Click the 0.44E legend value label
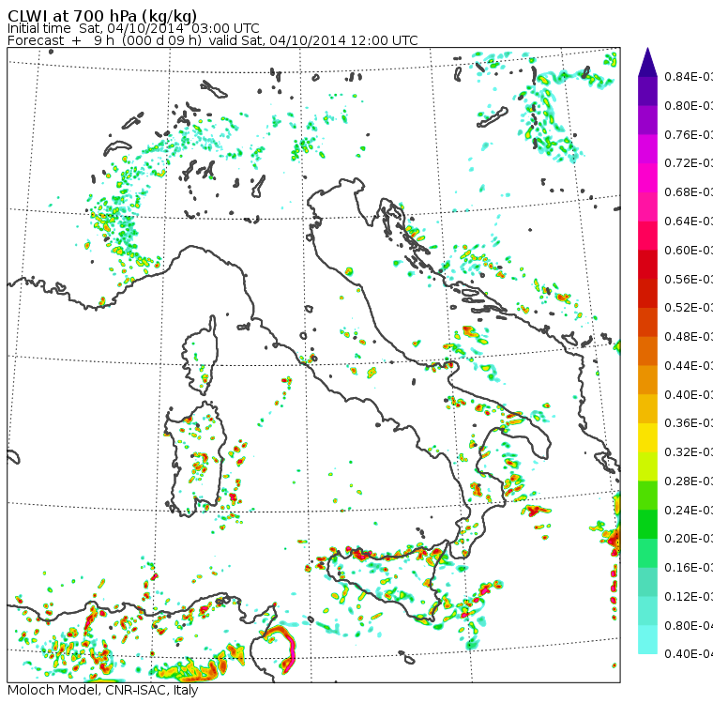The image size is (713, 703). coord(689,365)
